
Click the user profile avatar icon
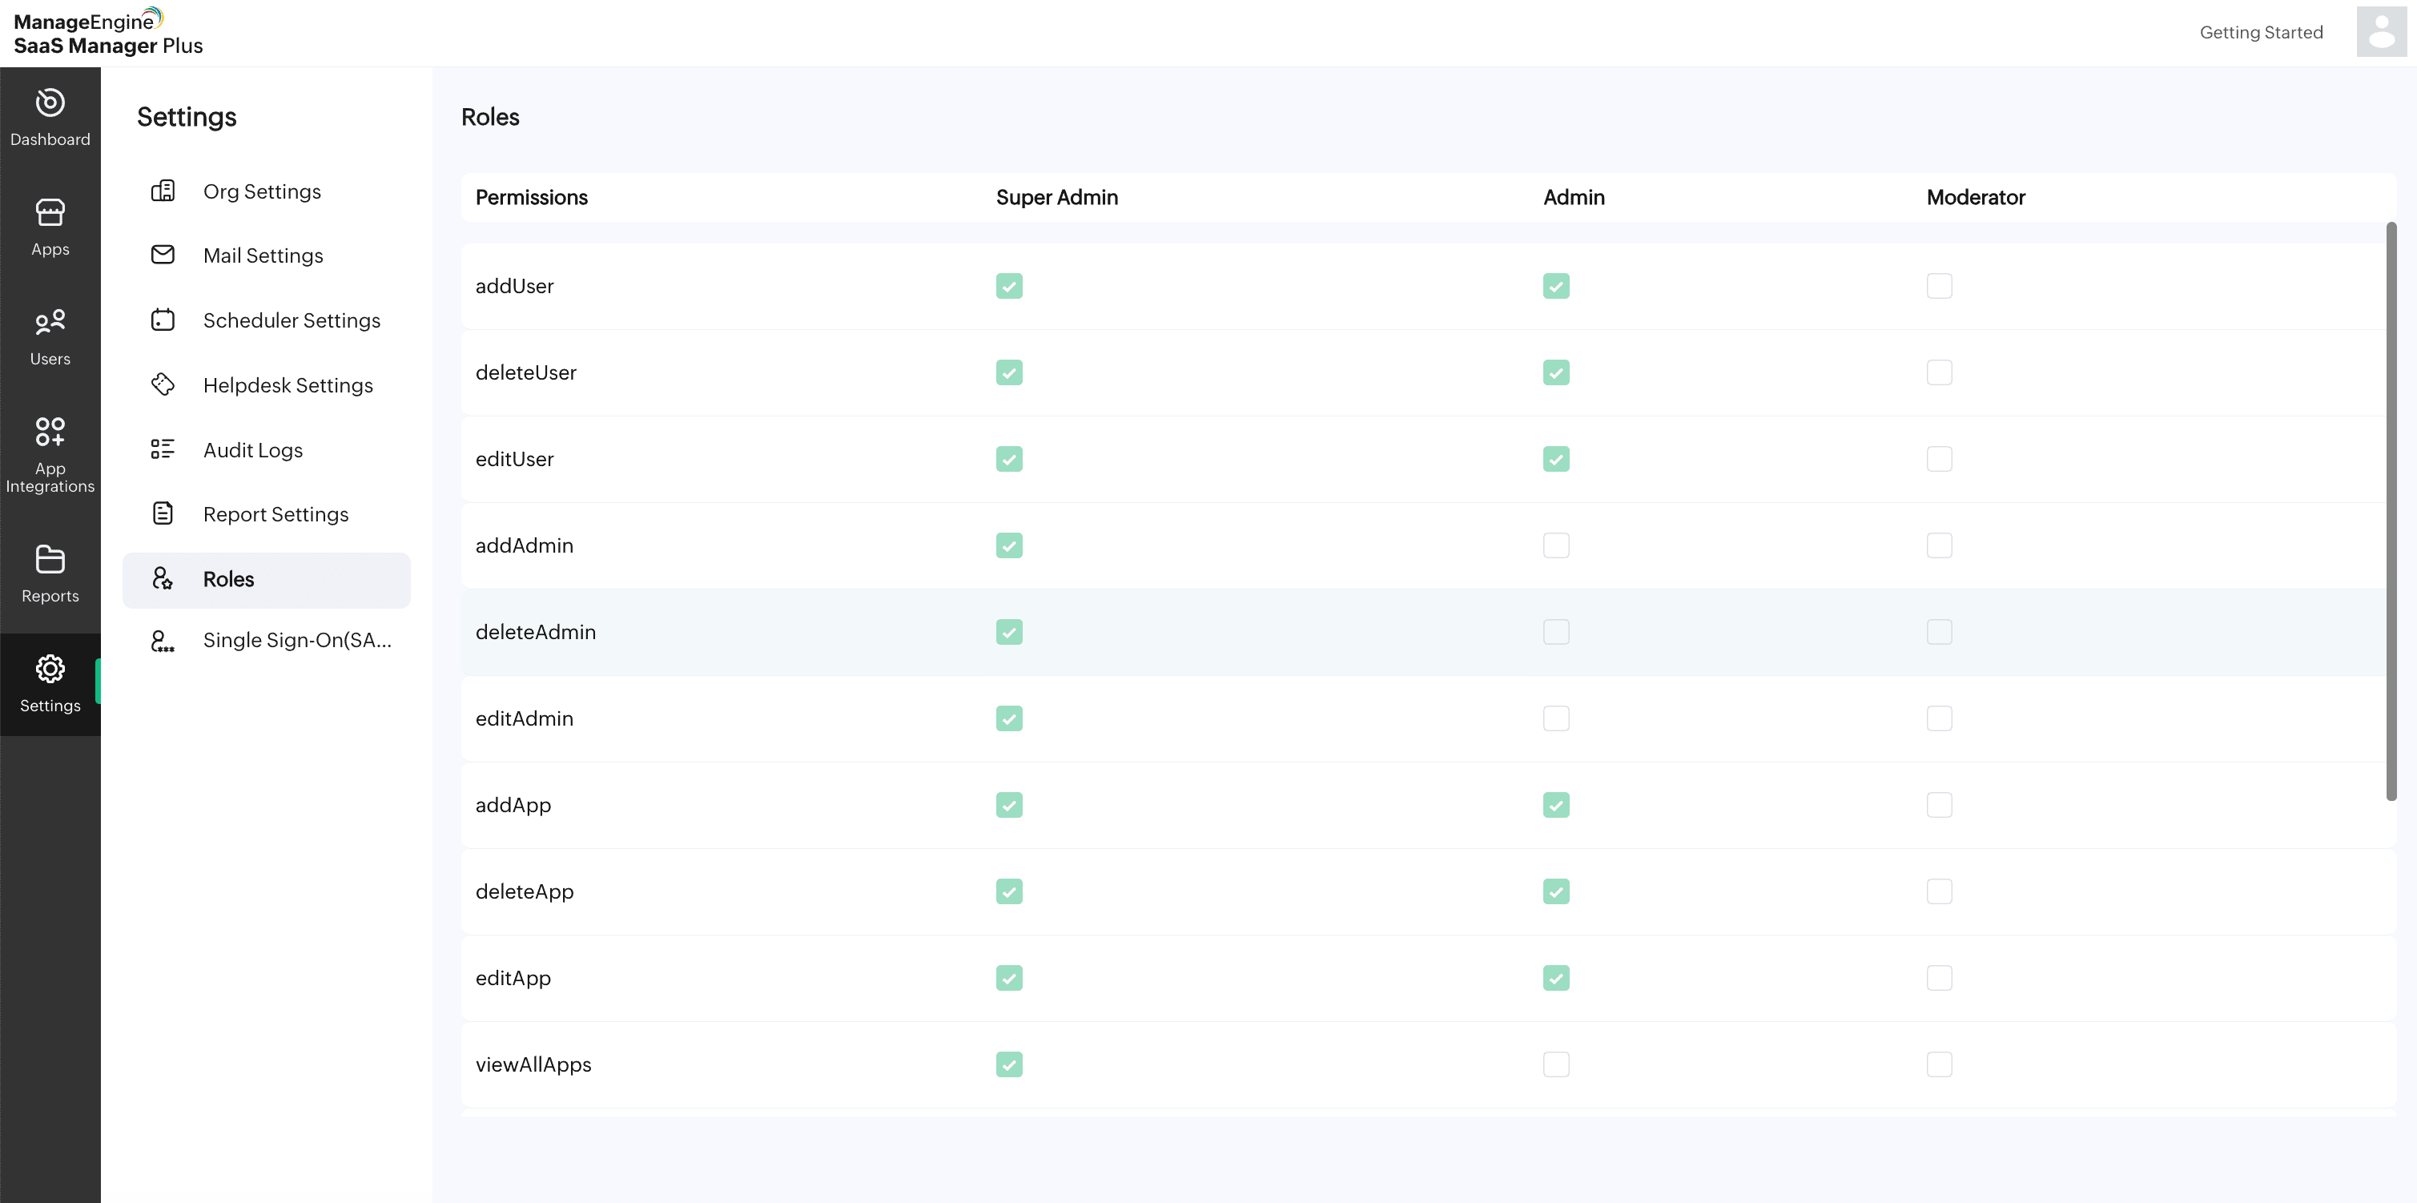(2380, 32)
